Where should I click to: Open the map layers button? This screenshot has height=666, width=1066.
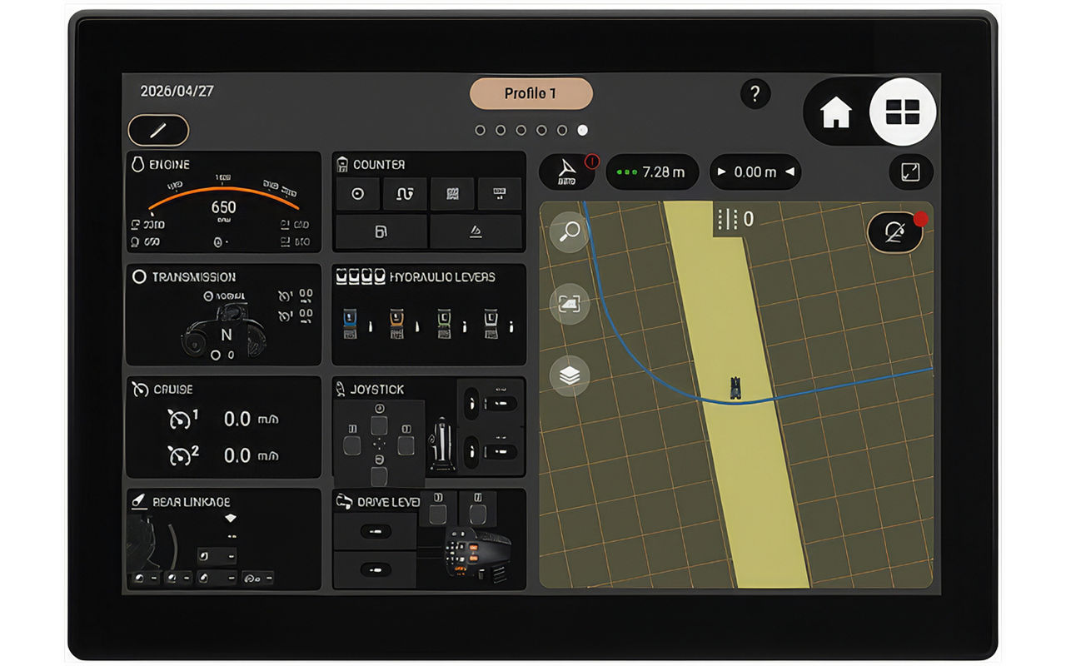570,375
